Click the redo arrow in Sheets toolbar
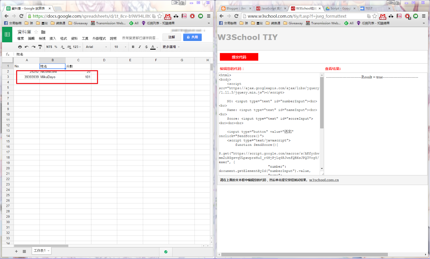The height and width of the screenshot is (259, 430). (33, 47)
